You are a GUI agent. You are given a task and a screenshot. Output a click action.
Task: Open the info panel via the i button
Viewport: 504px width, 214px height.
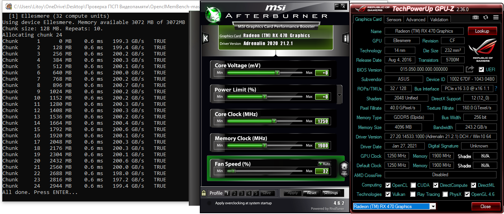[346, 38]
